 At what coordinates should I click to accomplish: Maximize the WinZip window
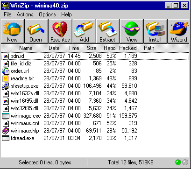click(x=176, y=6)
